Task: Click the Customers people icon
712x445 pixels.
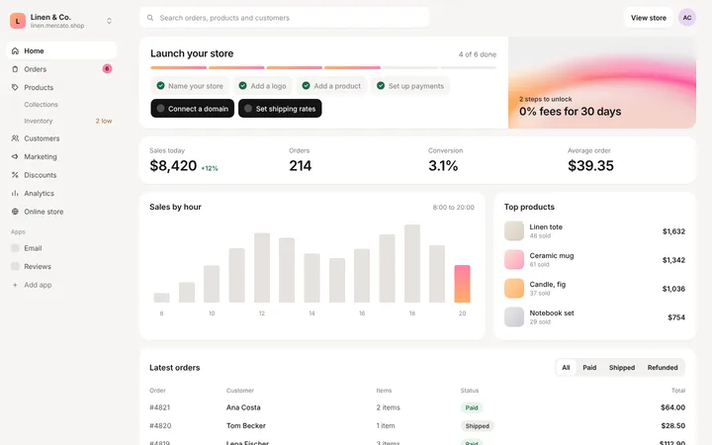Action: tap(15, 138)
